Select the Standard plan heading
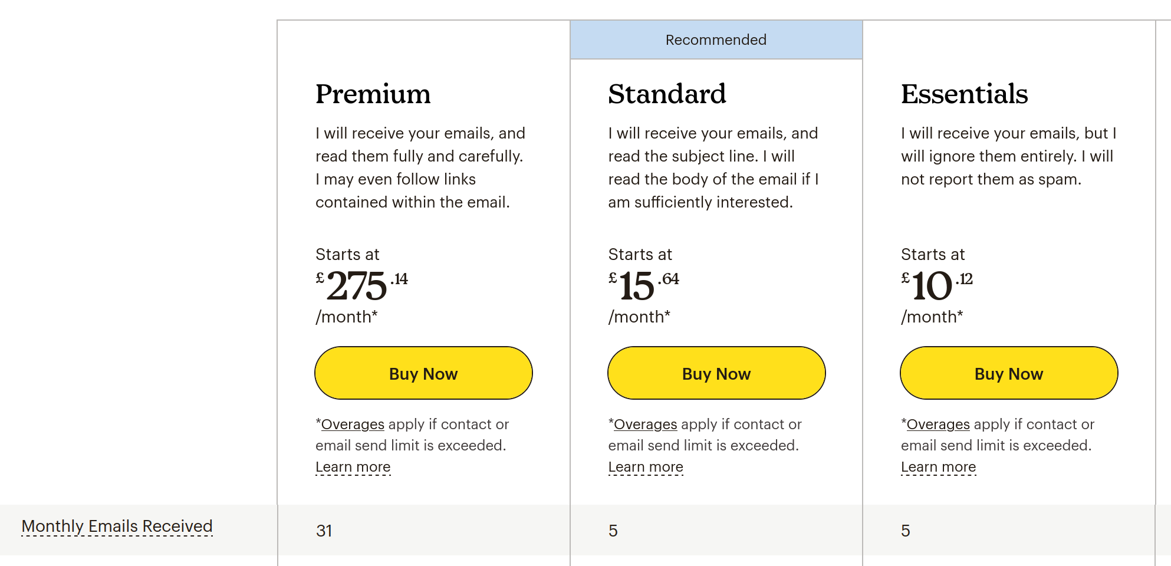Viewport: 1171px width, 566px height. click(x=667, y=94)
